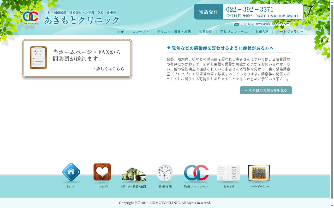
Task: Select クリニック概要・地図 in the top navigation
Action: (174, 32)
